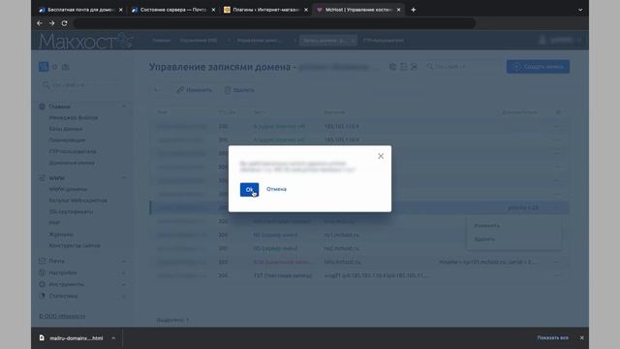Open Базы данных in the sidebar

66,129
